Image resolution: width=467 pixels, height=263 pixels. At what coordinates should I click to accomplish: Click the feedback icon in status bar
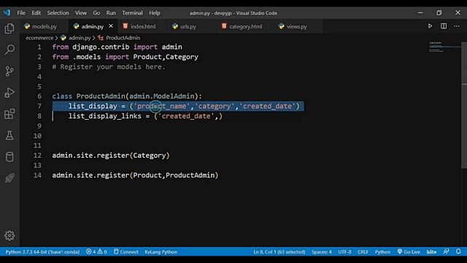(x=446, y=251)
